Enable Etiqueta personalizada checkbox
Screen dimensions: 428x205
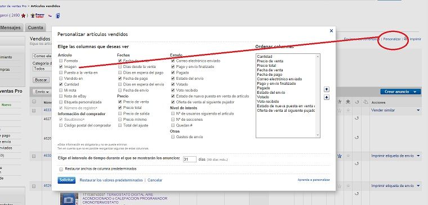pyautogui.click(x=61, y=102)
